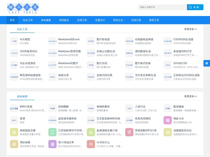Screen dimensions: 210x157
Task: Click the green 乙 icon for 乙肝指标
Action: (52, 132)
